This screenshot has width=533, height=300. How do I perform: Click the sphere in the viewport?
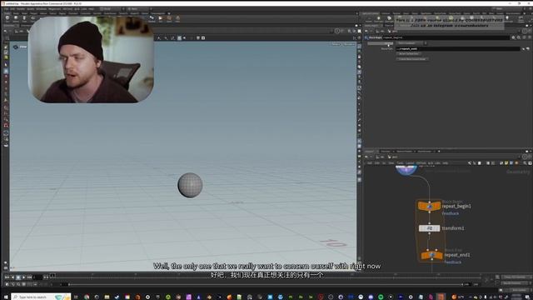point(190,185)
